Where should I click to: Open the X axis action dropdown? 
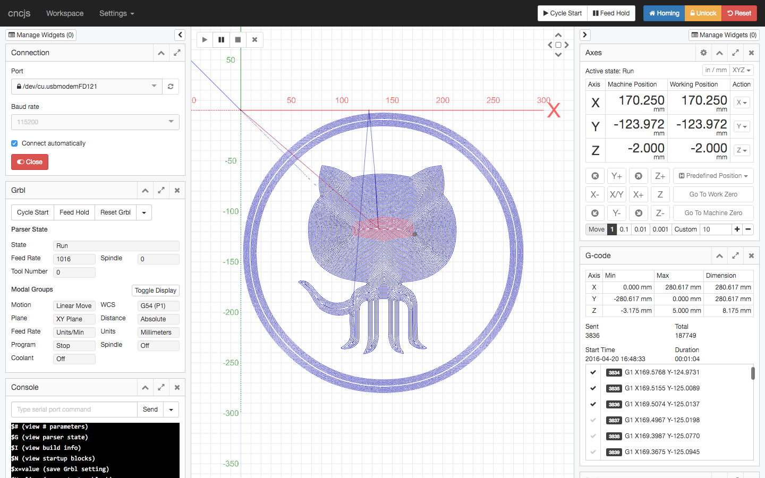tap(742, 103)
